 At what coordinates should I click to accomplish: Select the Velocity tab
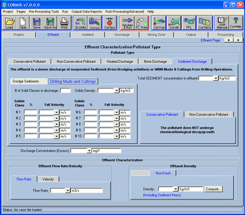tap(48, 179)
